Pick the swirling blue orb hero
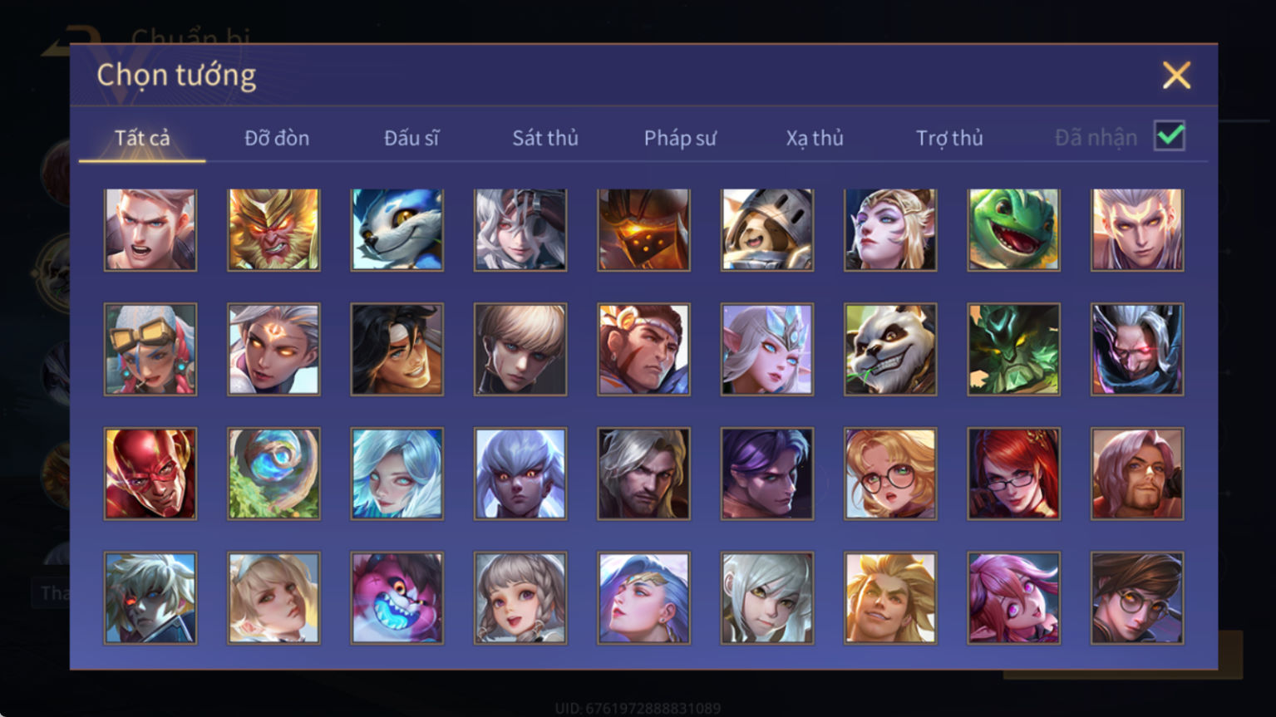 click(273, 474)
